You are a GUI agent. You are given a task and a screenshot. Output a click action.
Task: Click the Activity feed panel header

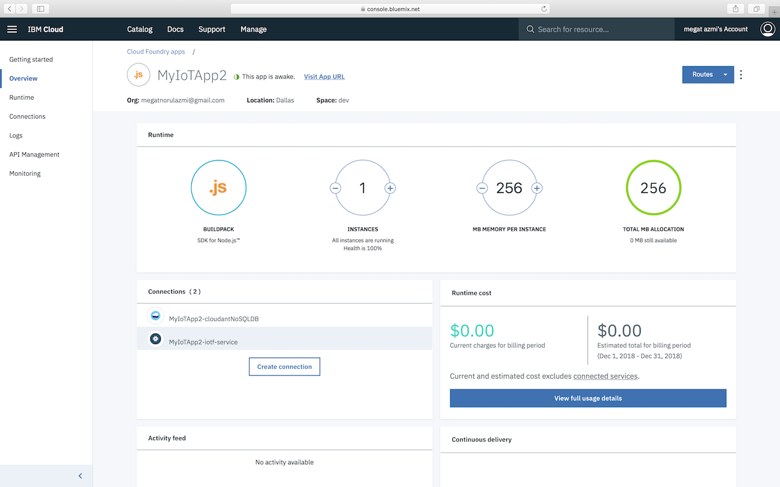167,438
